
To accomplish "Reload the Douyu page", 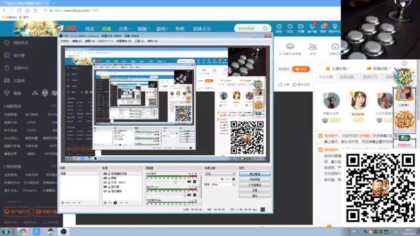I will point(19,10).
